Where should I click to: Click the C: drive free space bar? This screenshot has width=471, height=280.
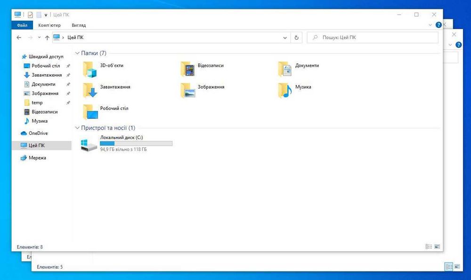[136, 143]
